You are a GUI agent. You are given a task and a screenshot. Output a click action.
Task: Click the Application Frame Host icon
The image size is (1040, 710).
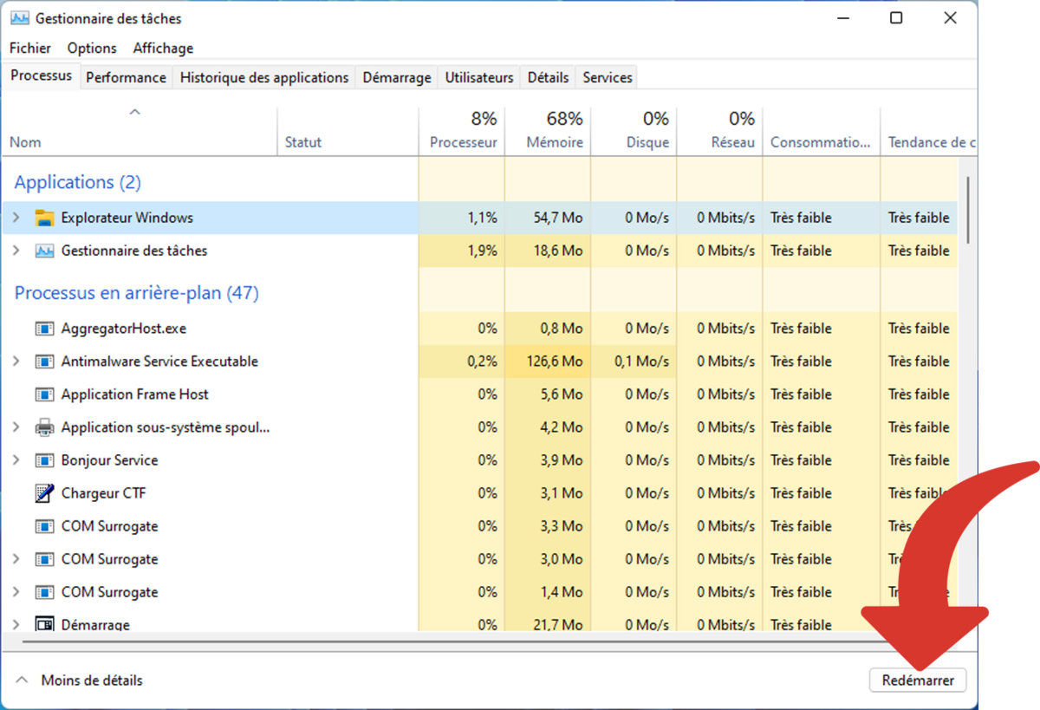(x=44, y=394)
